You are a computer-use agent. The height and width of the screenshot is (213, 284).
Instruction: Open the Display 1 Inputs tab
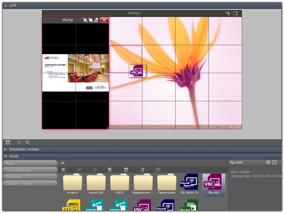pyautogui.click(x=30, y=183)
